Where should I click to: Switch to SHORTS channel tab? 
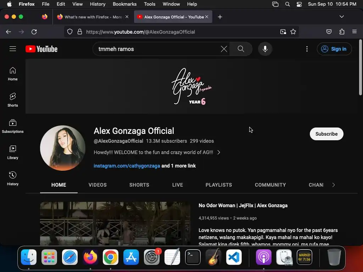tap(139, 185)
